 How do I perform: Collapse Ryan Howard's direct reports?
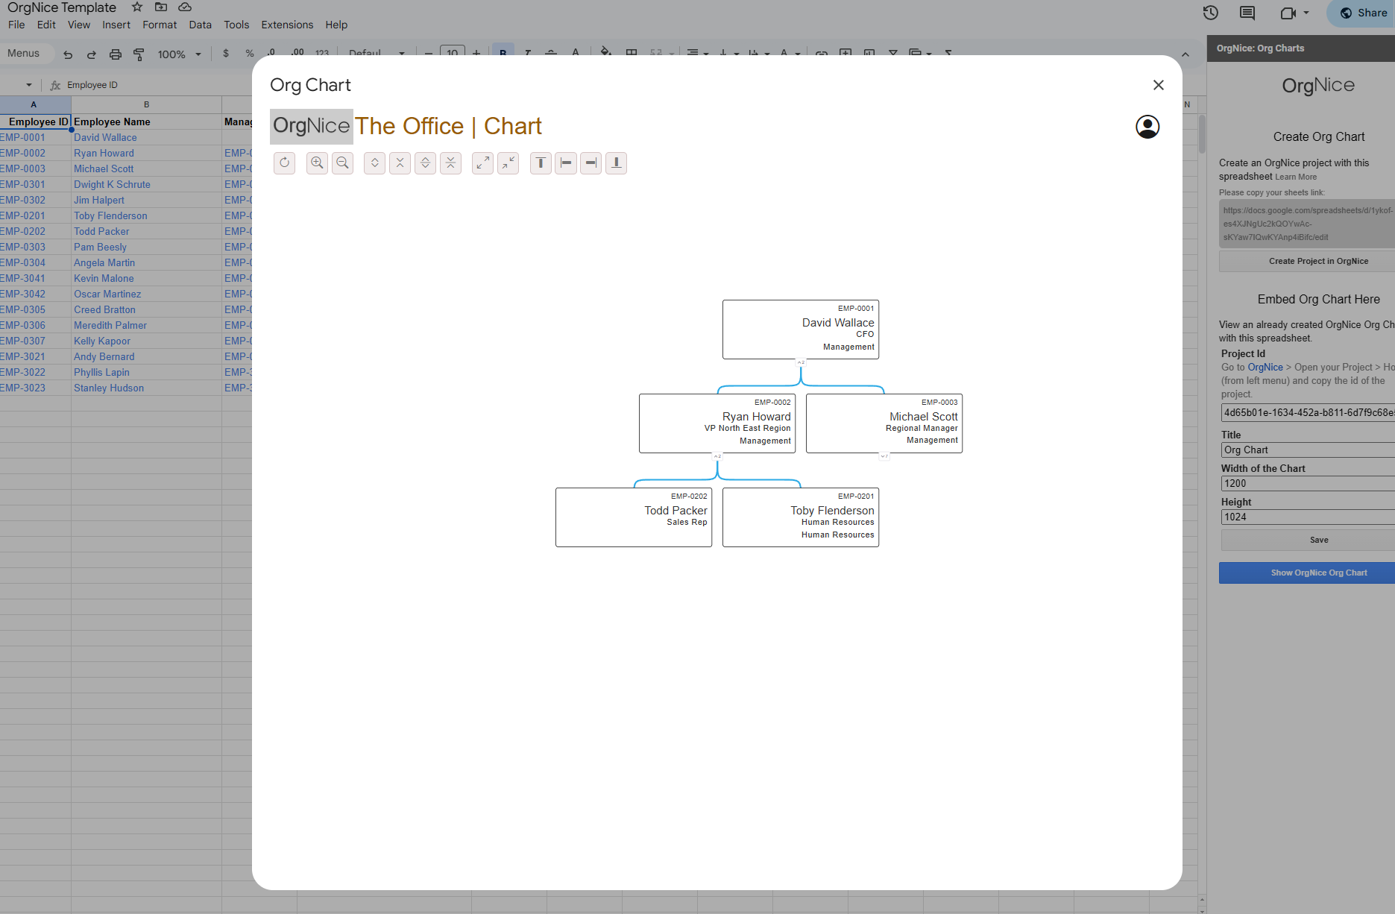[x=717, y=456]
